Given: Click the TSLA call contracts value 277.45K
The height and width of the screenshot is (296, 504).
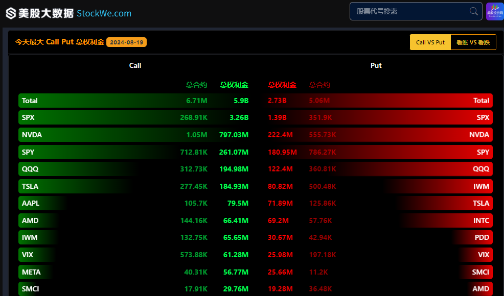Looking at the screenshot, I should tap(194, 186).
